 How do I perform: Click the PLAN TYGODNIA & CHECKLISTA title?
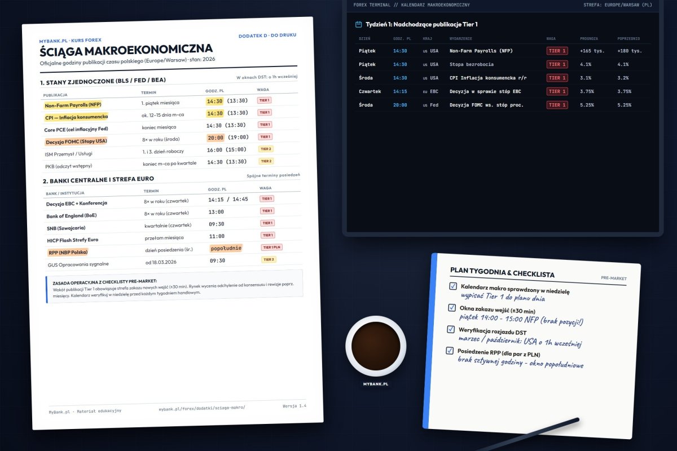pyautogui.click(x=502, y=273)
